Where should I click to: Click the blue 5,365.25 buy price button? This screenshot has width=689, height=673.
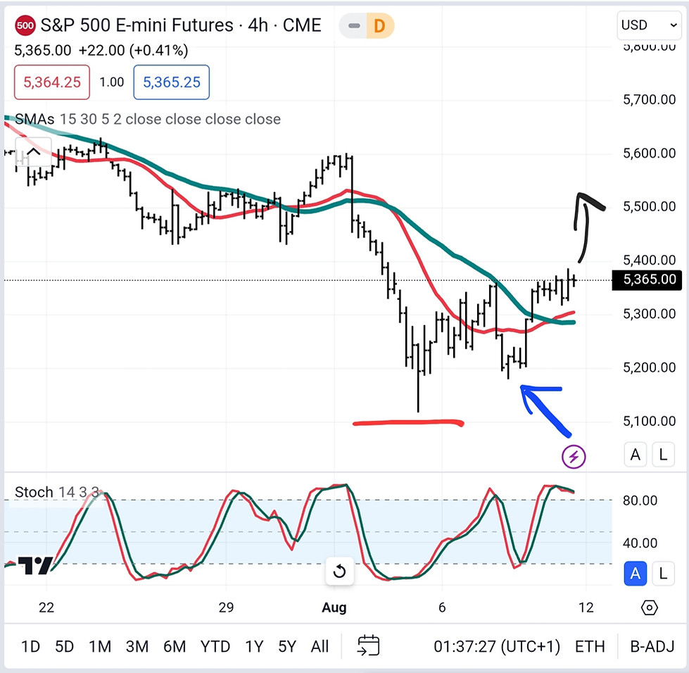172,82
